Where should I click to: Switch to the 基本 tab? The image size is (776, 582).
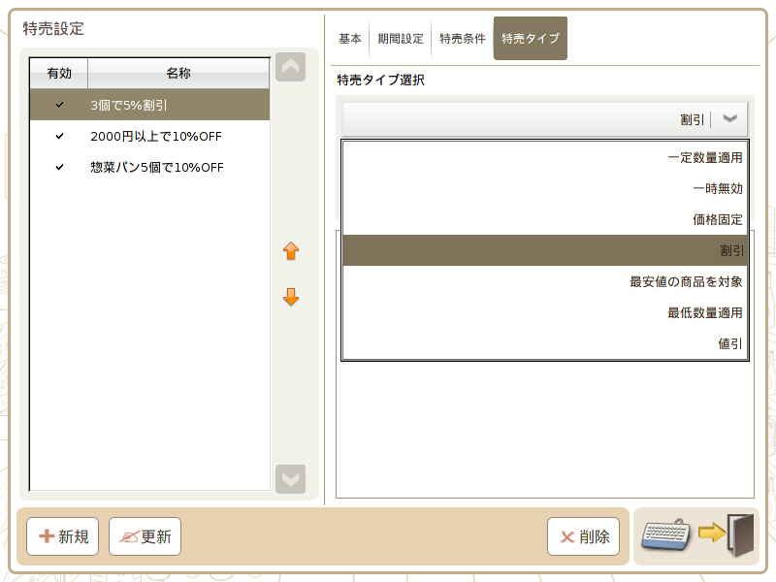coord(350,39)
